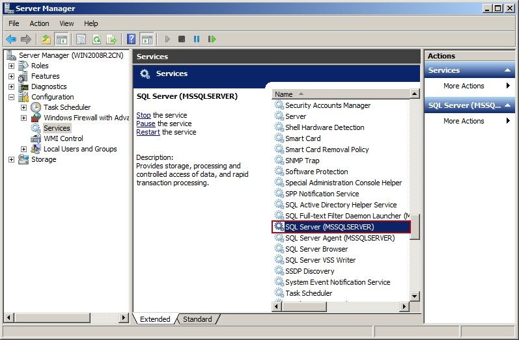This screenshot has width=519, height=340.
Task: Click the console tree right scroll arrow
Action: pos(124,318)
